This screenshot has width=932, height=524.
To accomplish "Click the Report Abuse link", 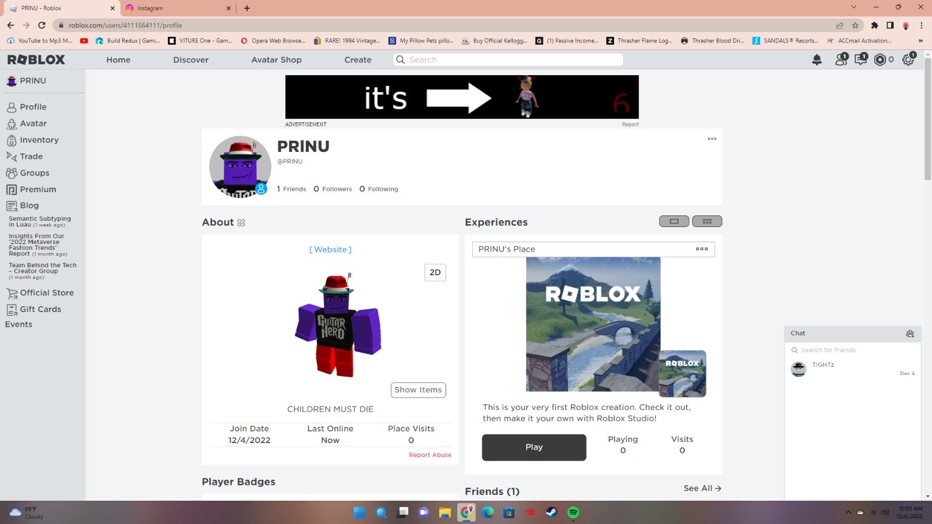I will [x=430, y=455].
